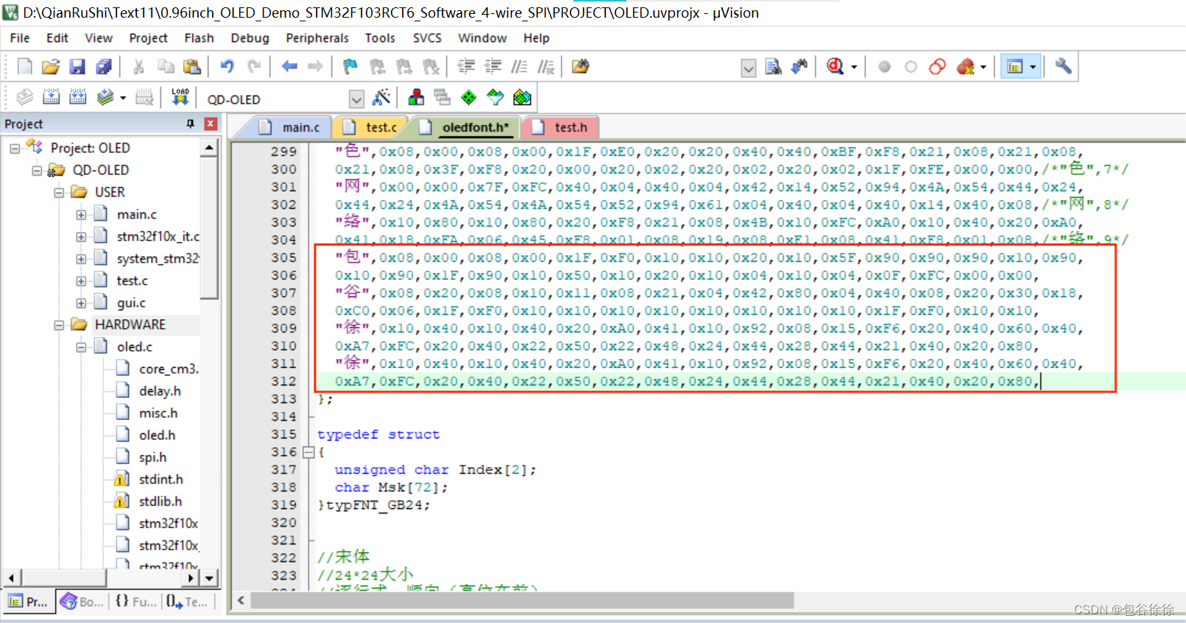
Task: Open Pack Installer icon
Action: coord(522,97)
